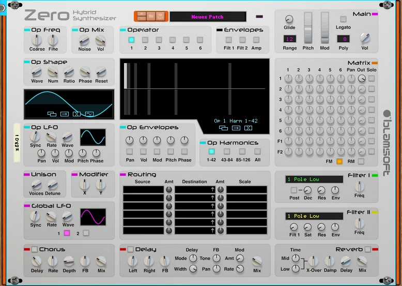Click the copy icon in the harmonics display

point(223,128)
